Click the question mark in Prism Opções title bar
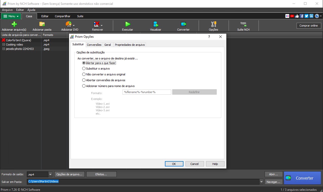 209,37
